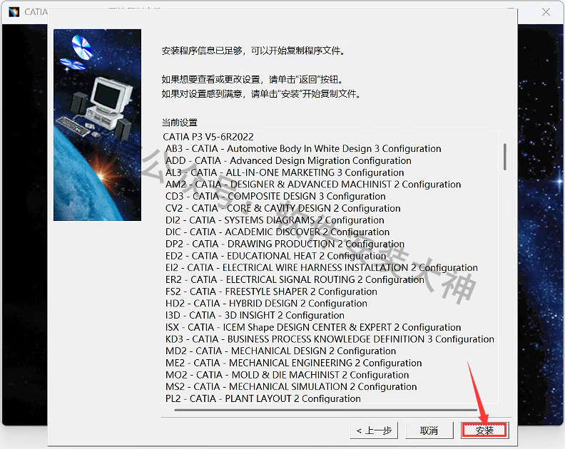Select DI2 SYSTEMS DIAGRAMS 2 row
Screen dimensions: 565x449
(275, 220)
